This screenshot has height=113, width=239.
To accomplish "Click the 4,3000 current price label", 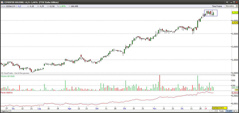I will coord(235,13).
